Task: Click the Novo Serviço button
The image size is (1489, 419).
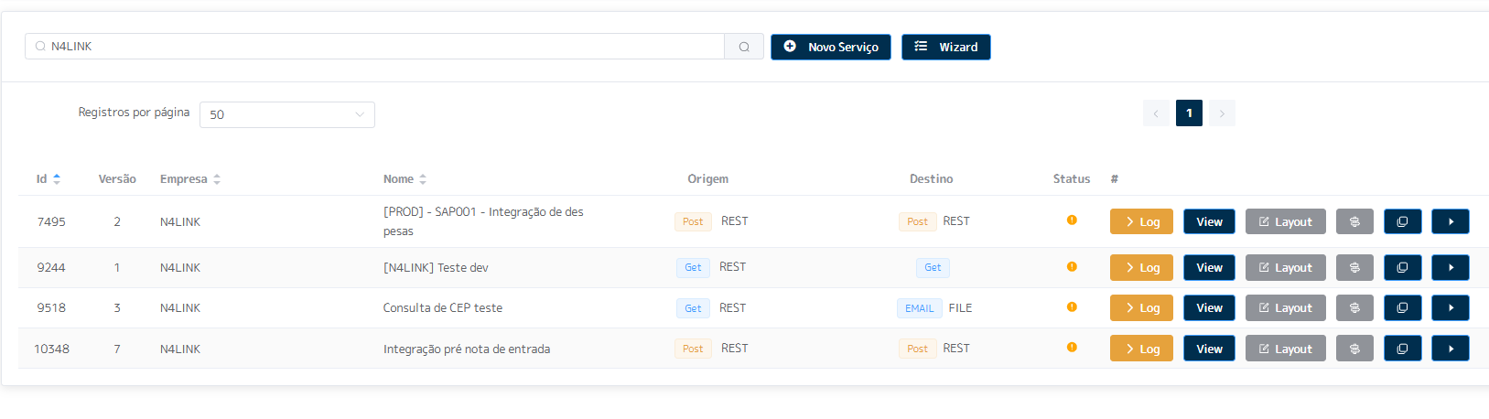Action: [831, 47]
